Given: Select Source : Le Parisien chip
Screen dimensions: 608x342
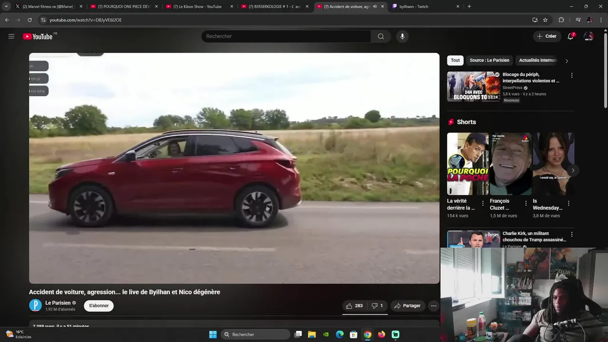Looking at the screenshot, I should coord(489,60).
